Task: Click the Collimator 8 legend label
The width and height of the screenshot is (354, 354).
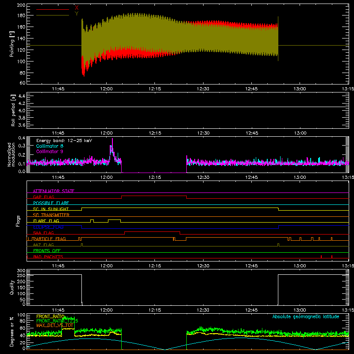Action: [50, 146]
